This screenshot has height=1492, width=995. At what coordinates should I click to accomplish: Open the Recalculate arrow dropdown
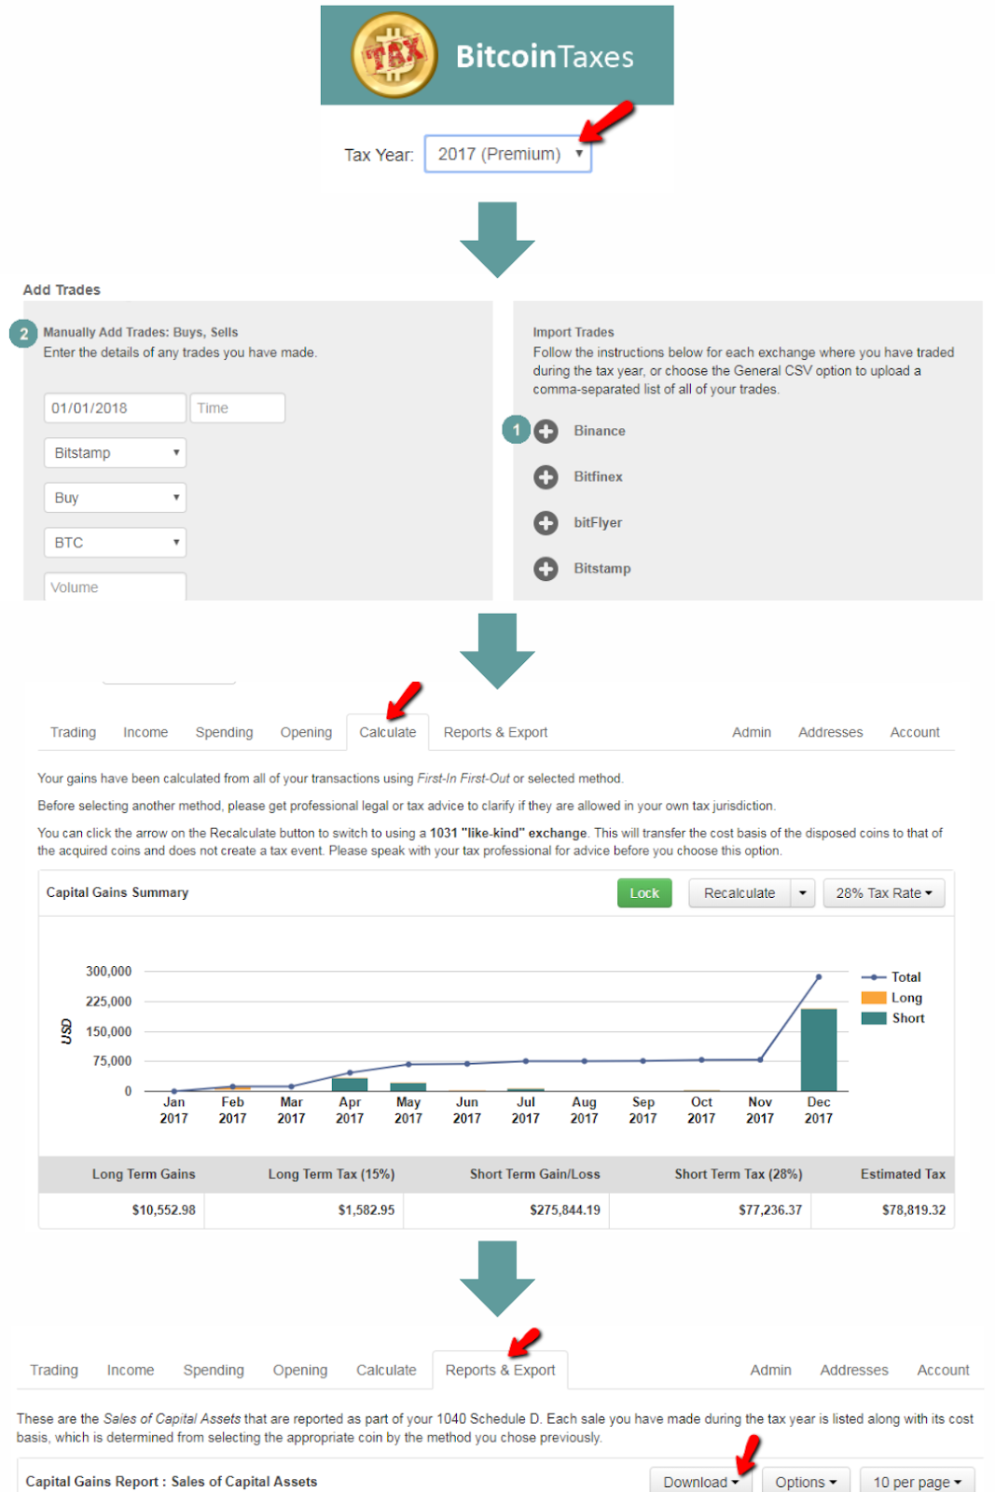803,893
